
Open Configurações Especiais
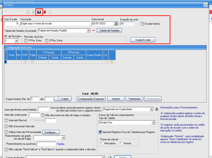pyautogui.click(x=91, y=99)
